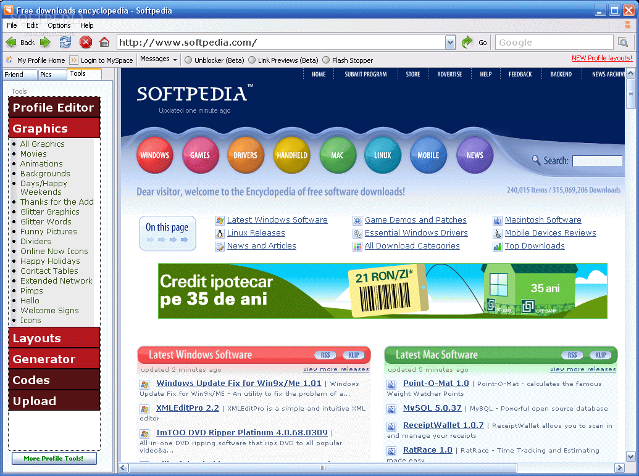Screen dimensions: 639x476
Task: Open the teal LINUX category ball
Action: [383, 155]
